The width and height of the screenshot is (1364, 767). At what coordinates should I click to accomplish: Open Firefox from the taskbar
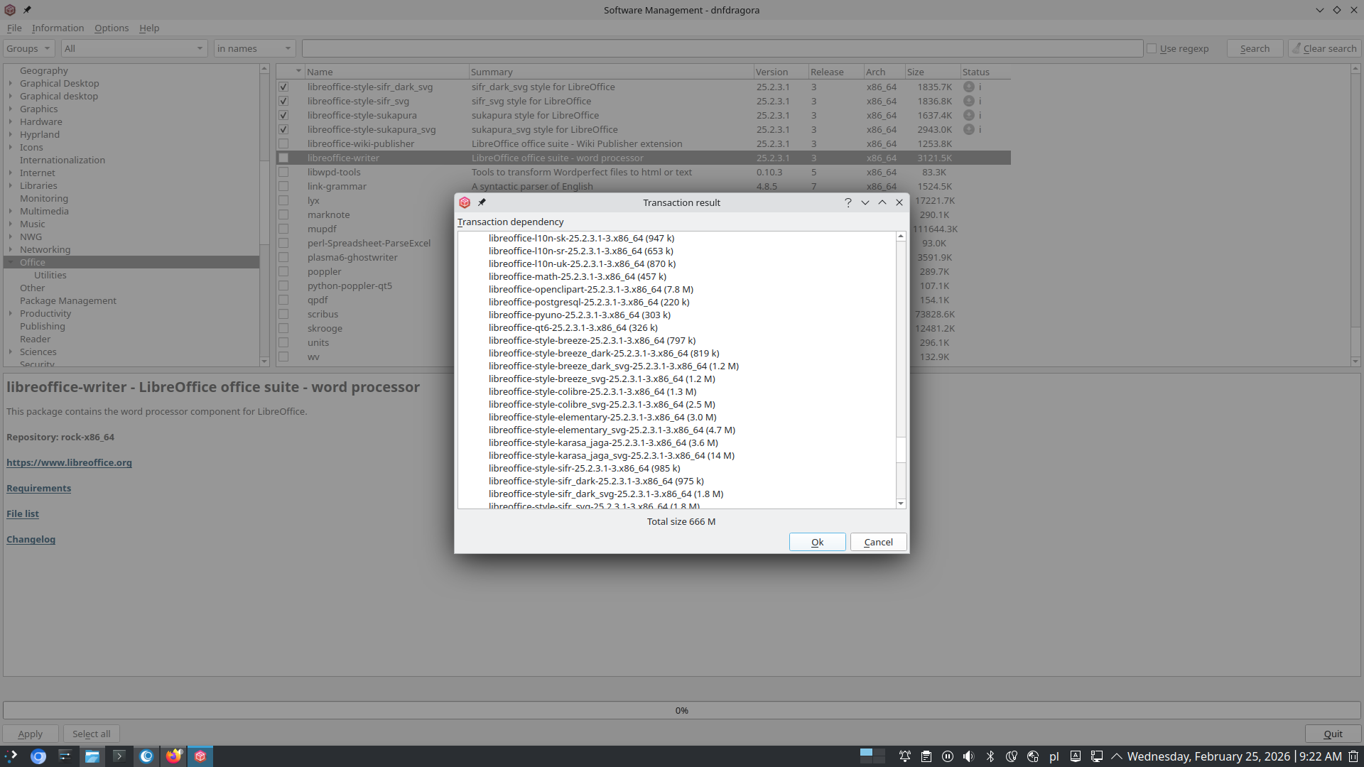point(173,756)
